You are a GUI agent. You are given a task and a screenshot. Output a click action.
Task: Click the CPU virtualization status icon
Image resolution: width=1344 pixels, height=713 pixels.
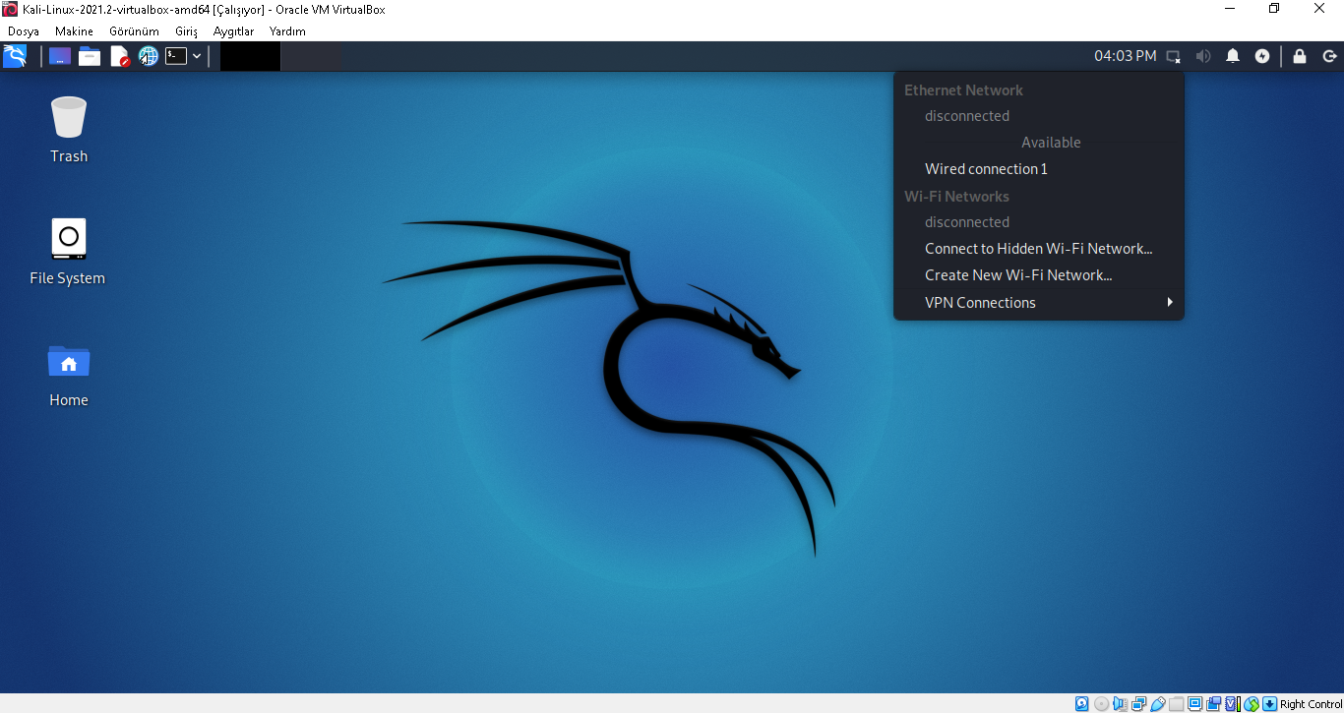point(1232,704)
